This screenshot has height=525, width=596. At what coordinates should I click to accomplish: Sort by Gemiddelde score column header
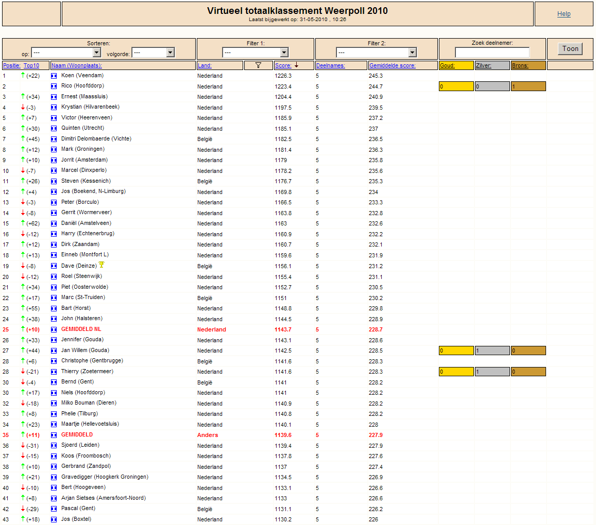point(392,65)
